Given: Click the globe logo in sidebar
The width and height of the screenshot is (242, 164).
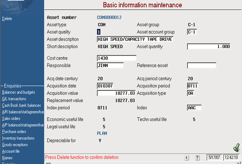Looking at the screenshot, I should [x=17, y=6].
